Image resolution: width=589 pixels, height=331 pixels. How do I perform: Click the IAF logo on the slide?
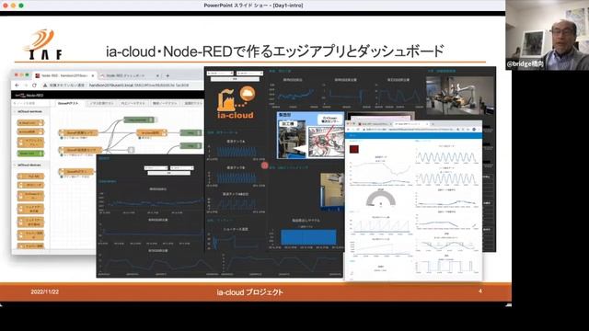click(43, 45)
